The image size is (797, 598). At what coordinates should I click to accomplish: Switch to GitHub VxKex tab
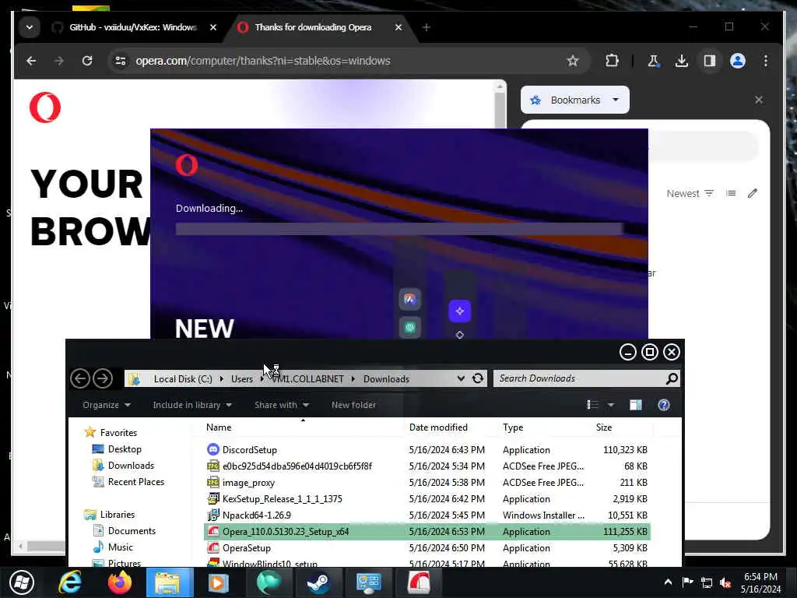click(132, 27)
